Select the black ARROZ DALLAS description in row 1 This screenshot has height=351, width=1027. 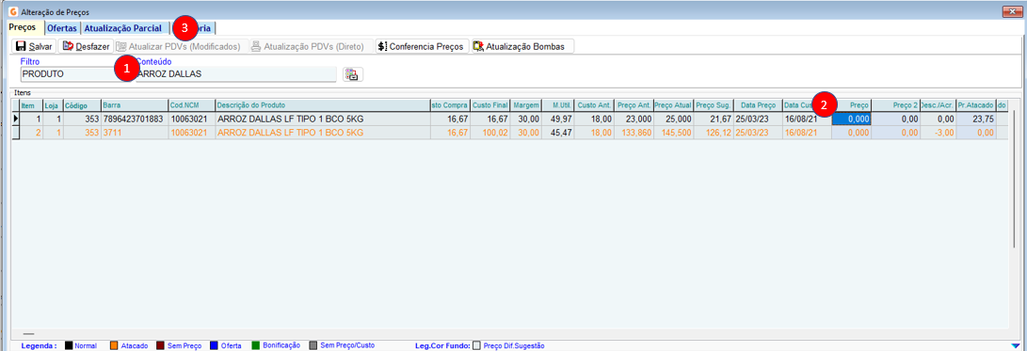[322, 120]
